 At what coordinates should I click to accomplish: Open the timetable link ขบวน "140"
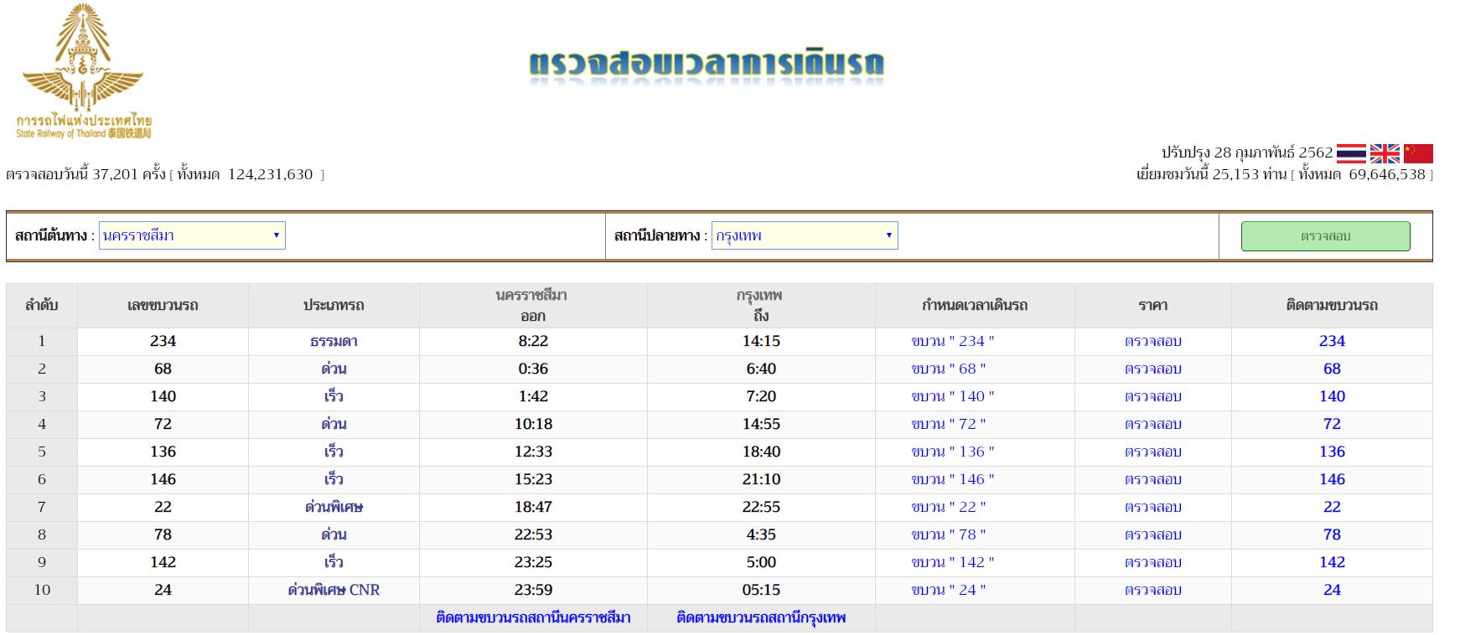[x=953, y=396]
